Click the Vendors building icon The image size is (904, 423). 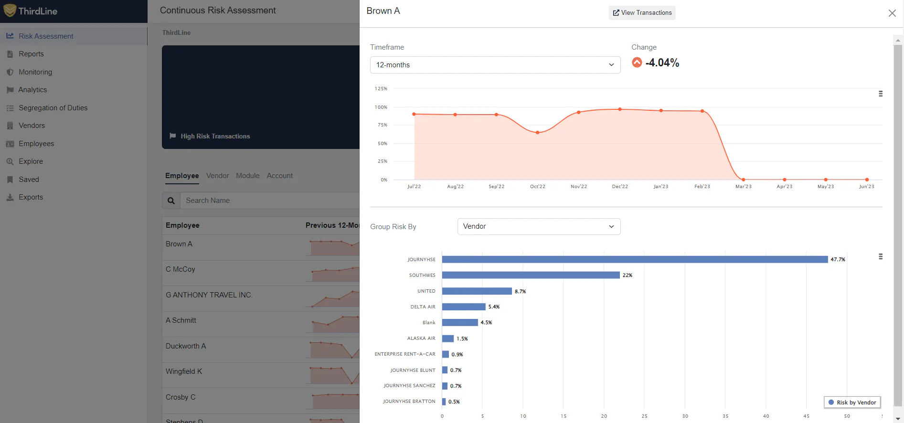coord(10,126)
